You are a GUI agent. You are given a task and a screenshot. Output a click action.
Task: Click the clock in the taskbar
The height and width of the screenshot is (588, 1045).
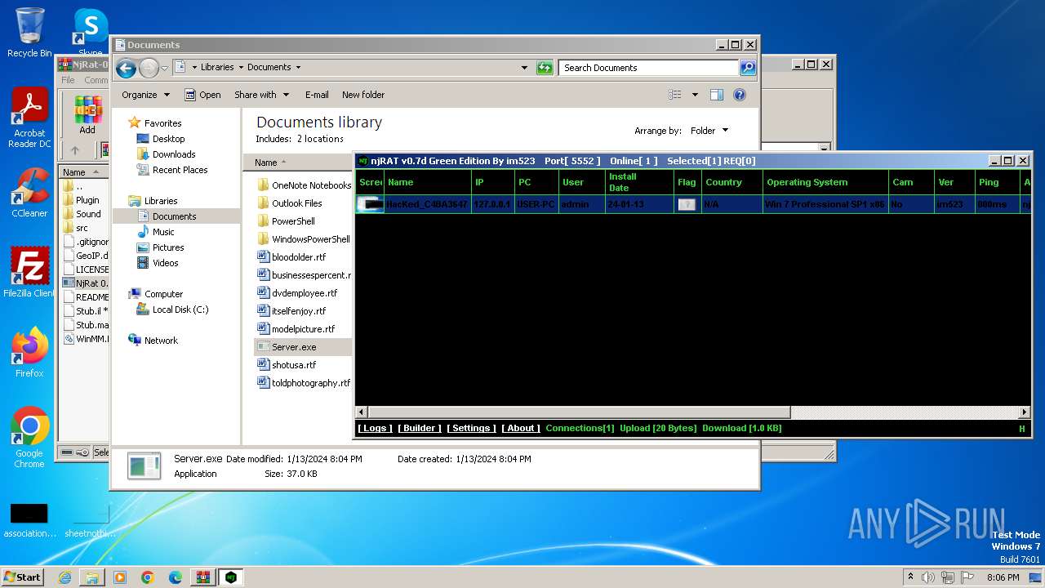[1003, 577]
